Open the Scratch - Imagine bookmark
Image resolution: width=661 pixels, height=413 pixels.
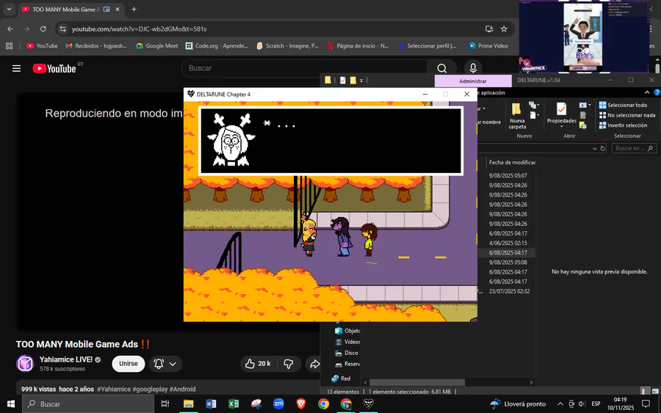[x=287, y=46]
